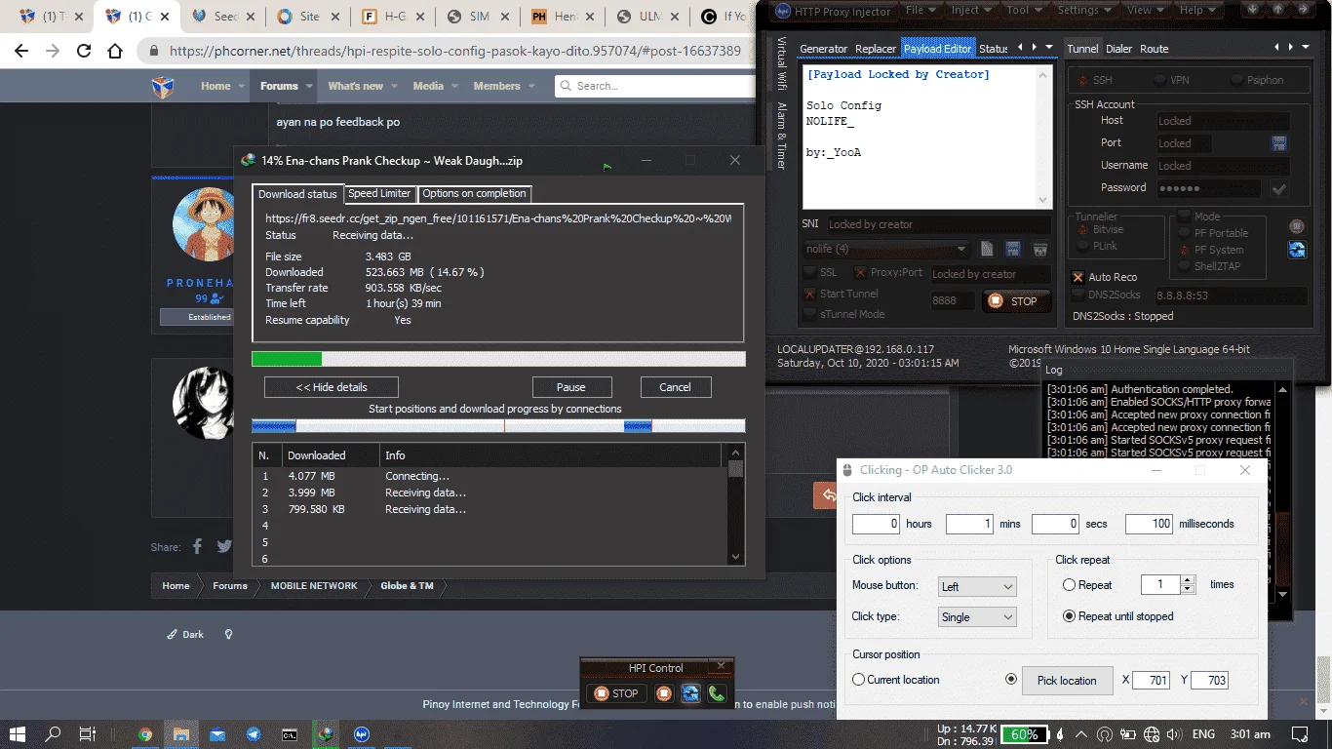Switch to the Options on completion tab
Viewport: 1332px width, 749px height.
(474, 193)
